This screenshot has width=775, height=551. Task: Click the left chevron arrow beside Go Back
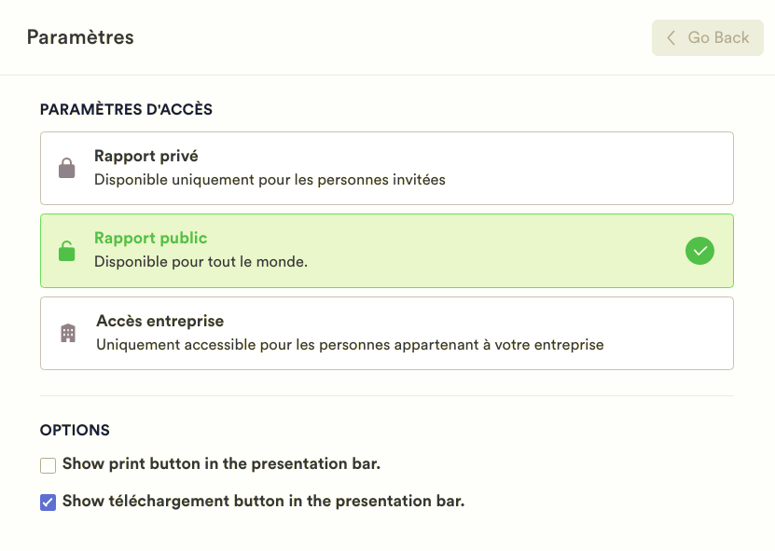coord(671,38)
